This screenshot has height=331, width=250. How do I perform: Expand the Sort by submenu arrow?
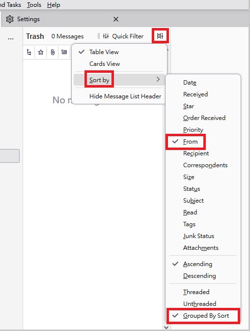point(158,79)
